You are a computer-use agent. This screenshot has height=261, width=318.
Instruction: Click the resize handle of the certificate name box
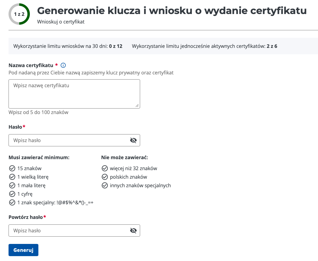coord(137,105)
